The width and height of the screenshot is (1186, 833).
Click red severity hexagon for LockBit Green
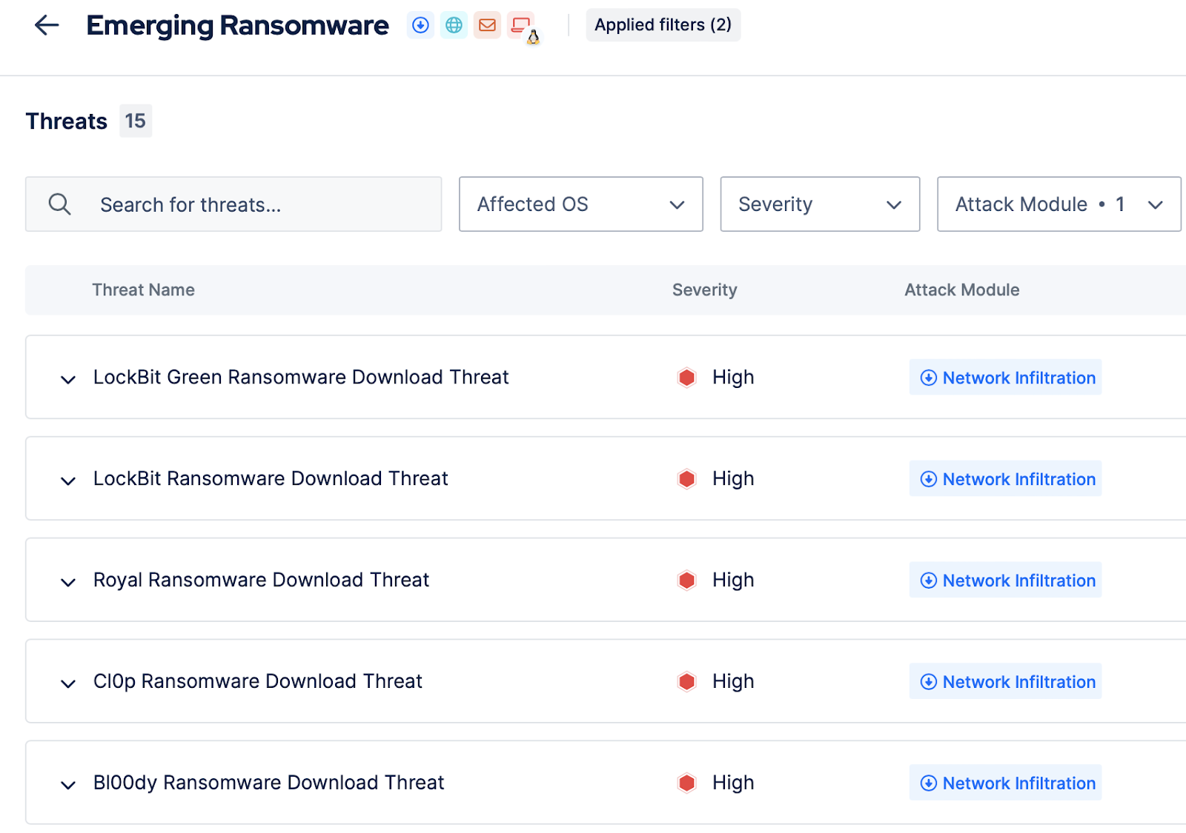(x=687, y=378)
